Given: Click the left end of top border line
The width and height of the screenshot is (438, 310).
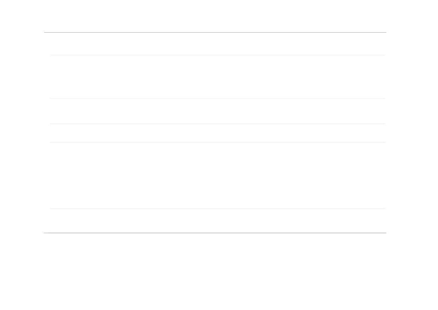Looking at the screenshot, I should coord(45,33).
